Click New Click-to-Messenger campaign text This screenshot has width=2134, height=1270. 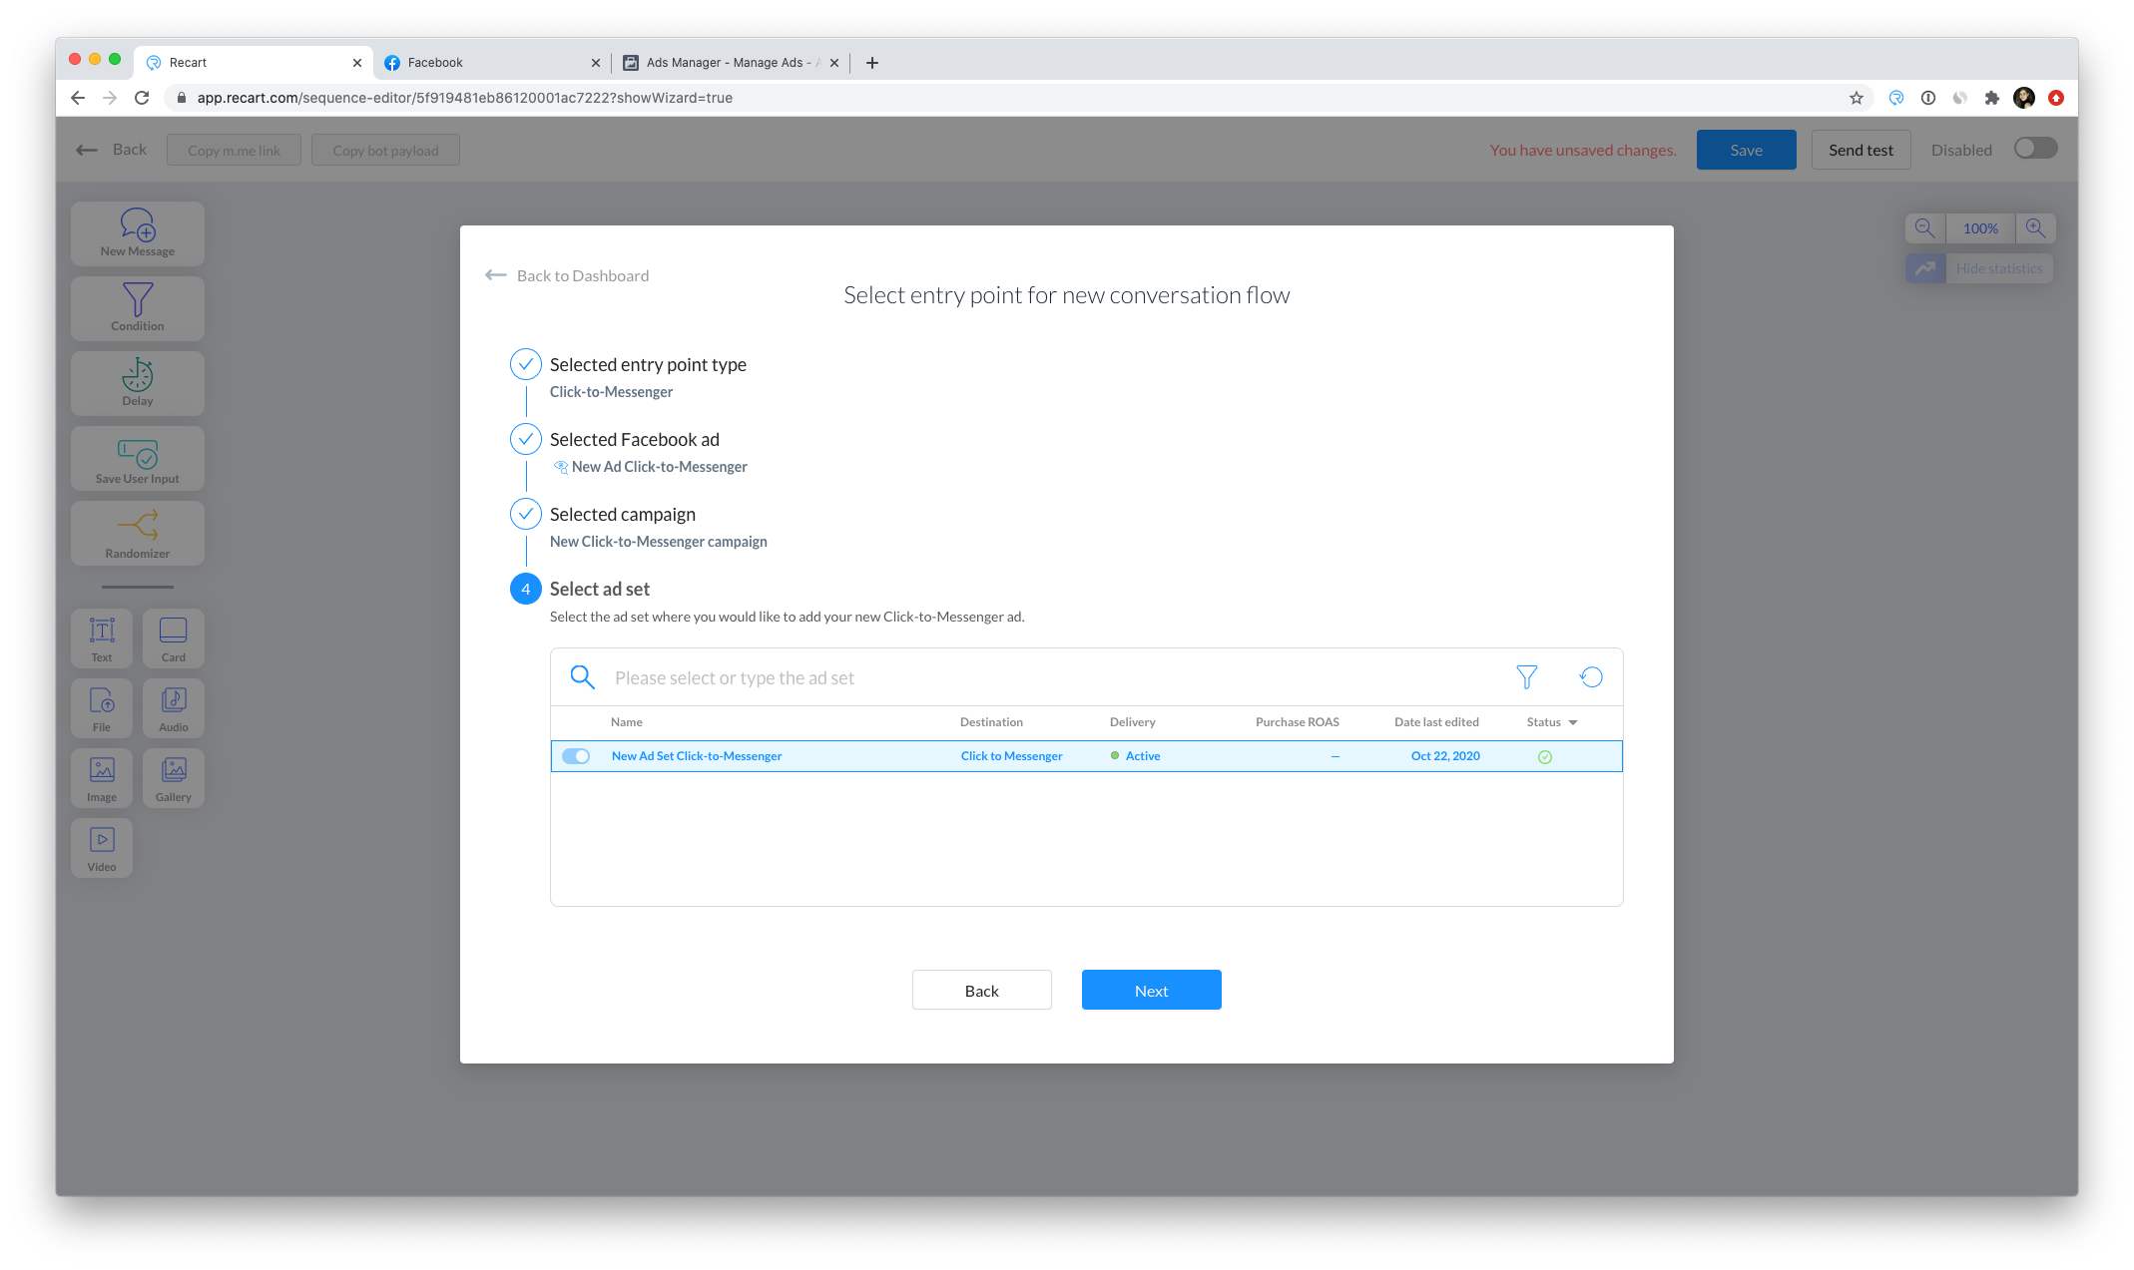tap(659, 542)
